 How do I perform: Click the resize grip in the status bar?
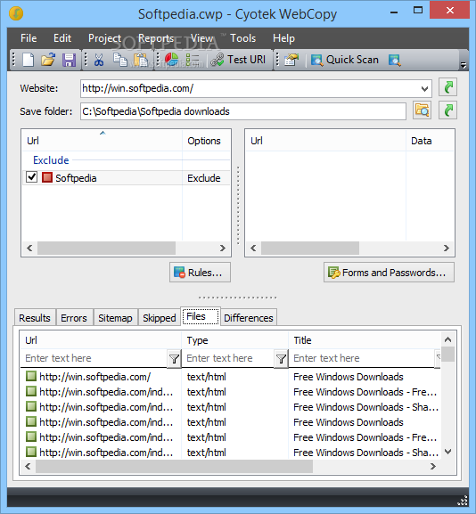(463, 501)
